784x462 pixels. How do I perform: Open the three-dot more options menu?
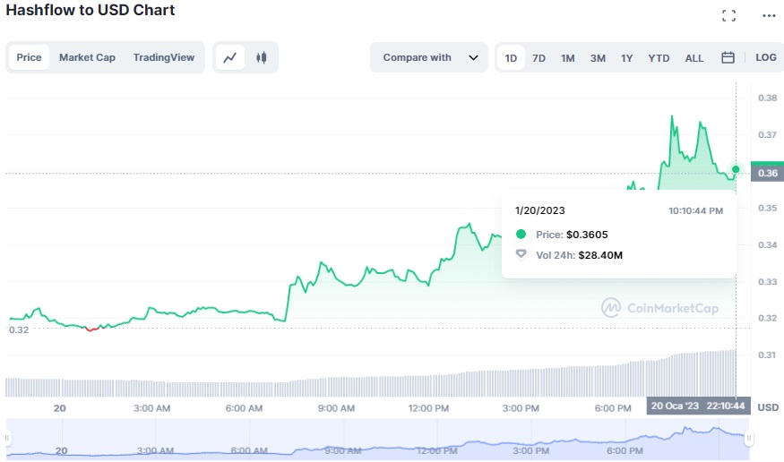769,16
